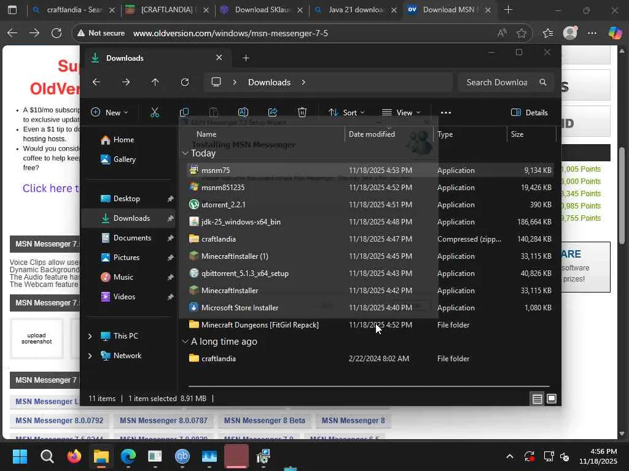Open qBittorrent from the taskbar
The height and width of the screenshot is (471, 629).
click(x=182, y=456)
